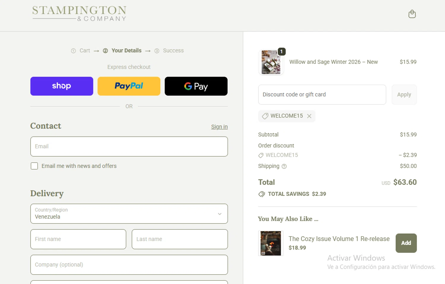445x284 pixels.
Task: Click the shipping help question mark icon
Action: (x=284, y=166)
